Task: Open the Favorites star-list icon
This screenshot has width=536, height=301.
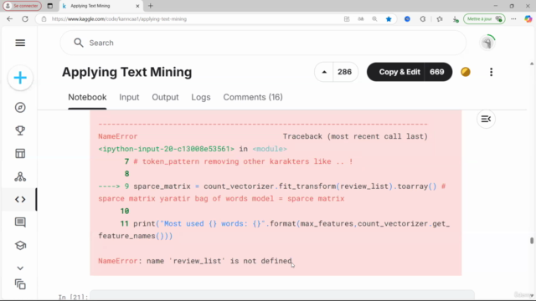Action: click(440, 19)
